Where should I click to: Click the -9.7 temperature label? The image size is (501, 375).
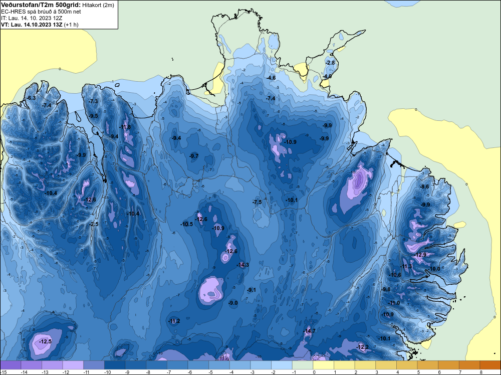pyautogui.click(x=194, y=156)
